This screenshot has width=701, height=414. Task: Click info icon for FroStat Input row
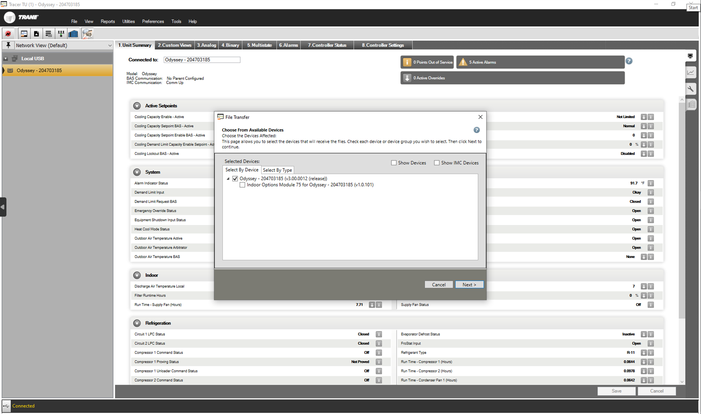pyautogui.click(x=651, y=343)
